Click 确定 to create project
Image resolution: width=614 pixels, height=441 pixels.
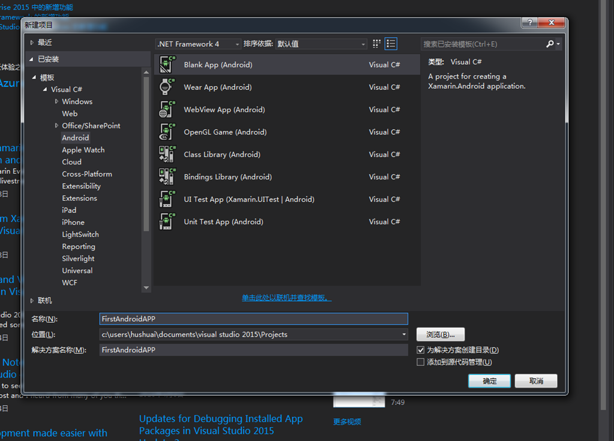point(489,381)
